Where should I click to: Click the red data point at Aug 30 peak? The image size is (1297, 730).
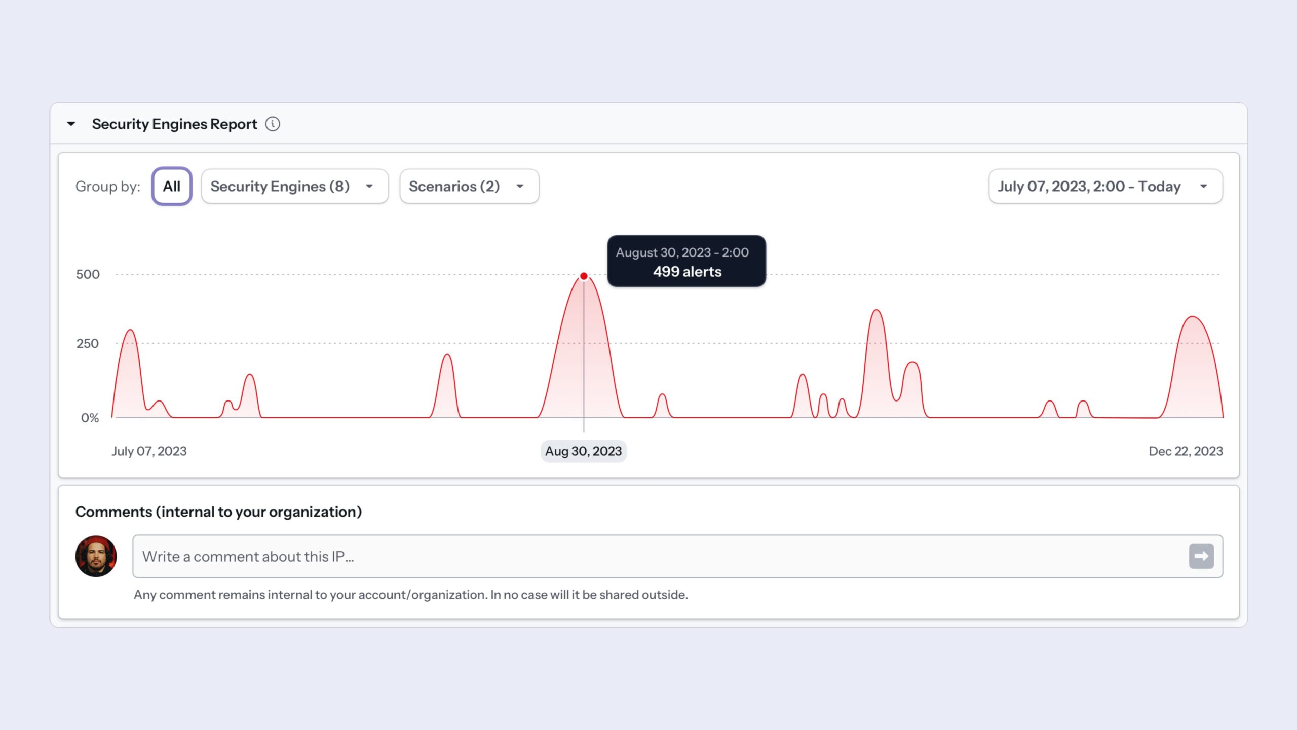pos(584,276)
